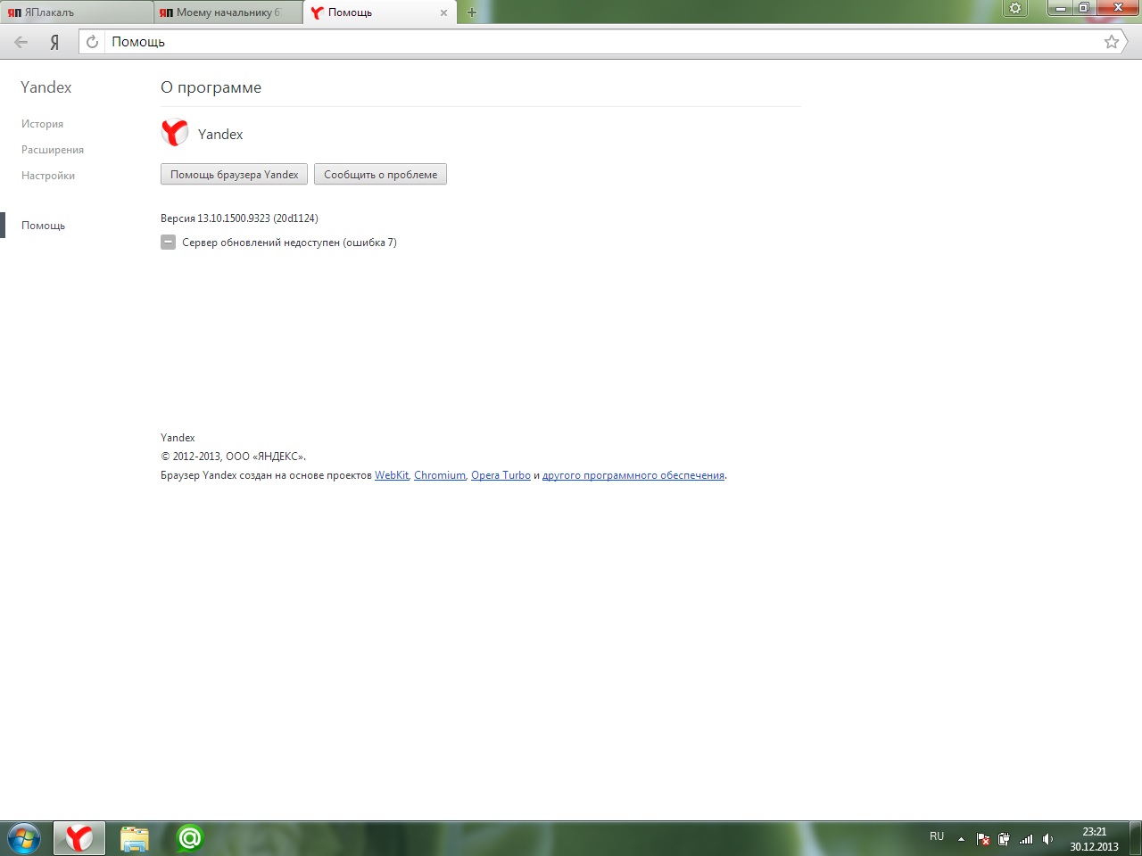Click the update server unavailable status icon
Image resolution: width=1142 pixels, height=856 pixels.
(168, 243)
